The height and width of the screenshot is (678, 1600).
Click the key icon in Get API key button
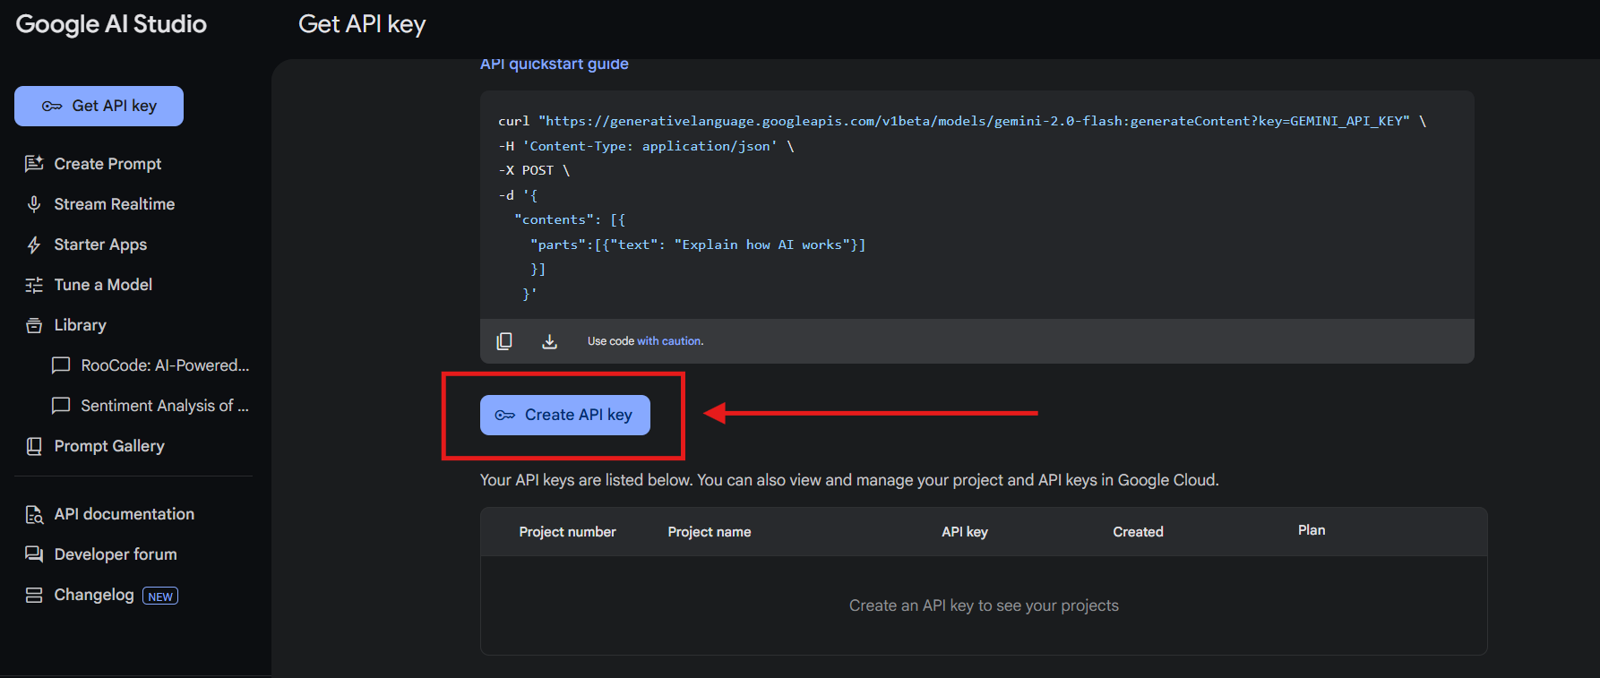pyautogui.click(x=52, y=106)
